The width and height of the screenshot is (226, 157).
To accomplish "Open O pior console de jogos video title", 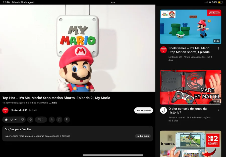I will click(x=188, y=111).
